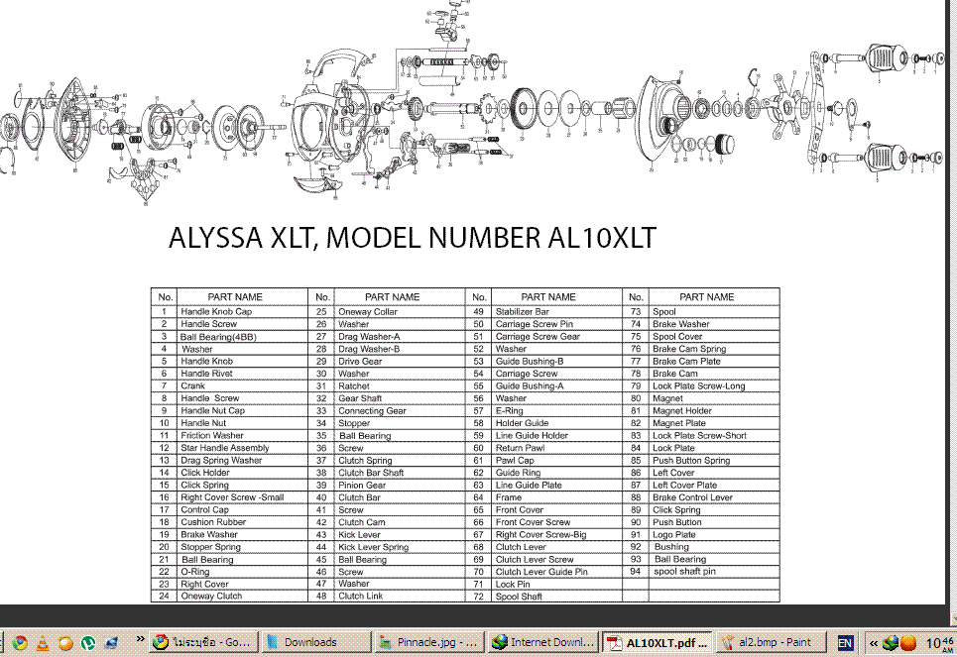Select 'Clutch Link' cell
Image resolution: width=957 pixels, height=657 pixels.
[x=361, y=596]
